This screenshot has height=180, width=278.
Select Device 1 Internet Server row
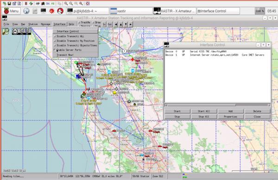(x=215, y=55)
